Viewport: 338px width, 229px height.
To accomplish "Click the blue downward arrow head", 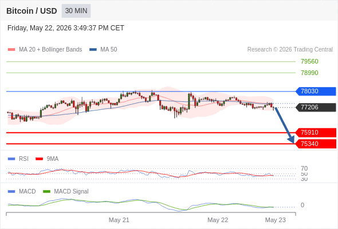I will [291, 140].
